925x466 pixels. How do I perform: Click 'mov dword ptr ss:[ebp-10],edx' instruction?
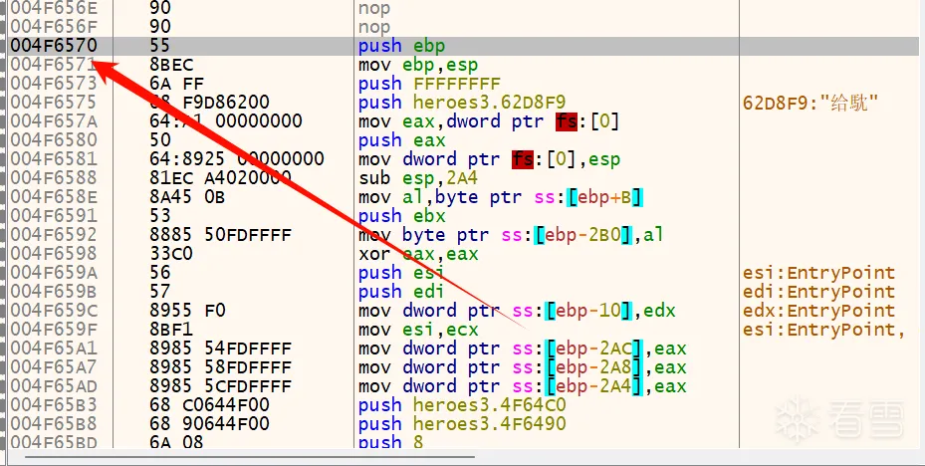pyautogui.click(x=517, y=311)
